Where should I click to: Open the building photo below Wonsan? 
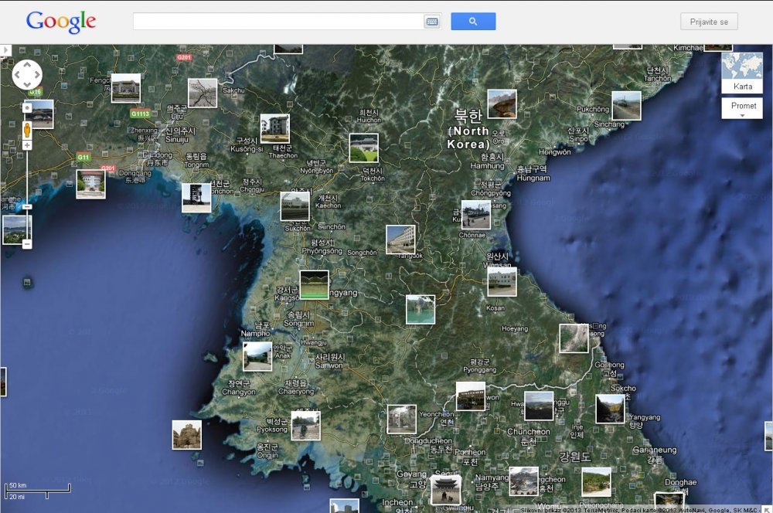click(x=502, y=281)
